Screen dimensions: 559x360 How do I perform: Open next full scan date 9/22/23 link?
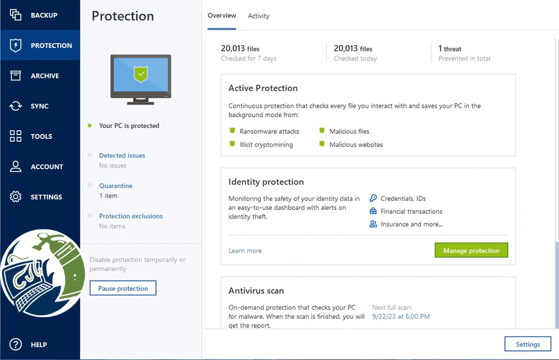point(401,316)
